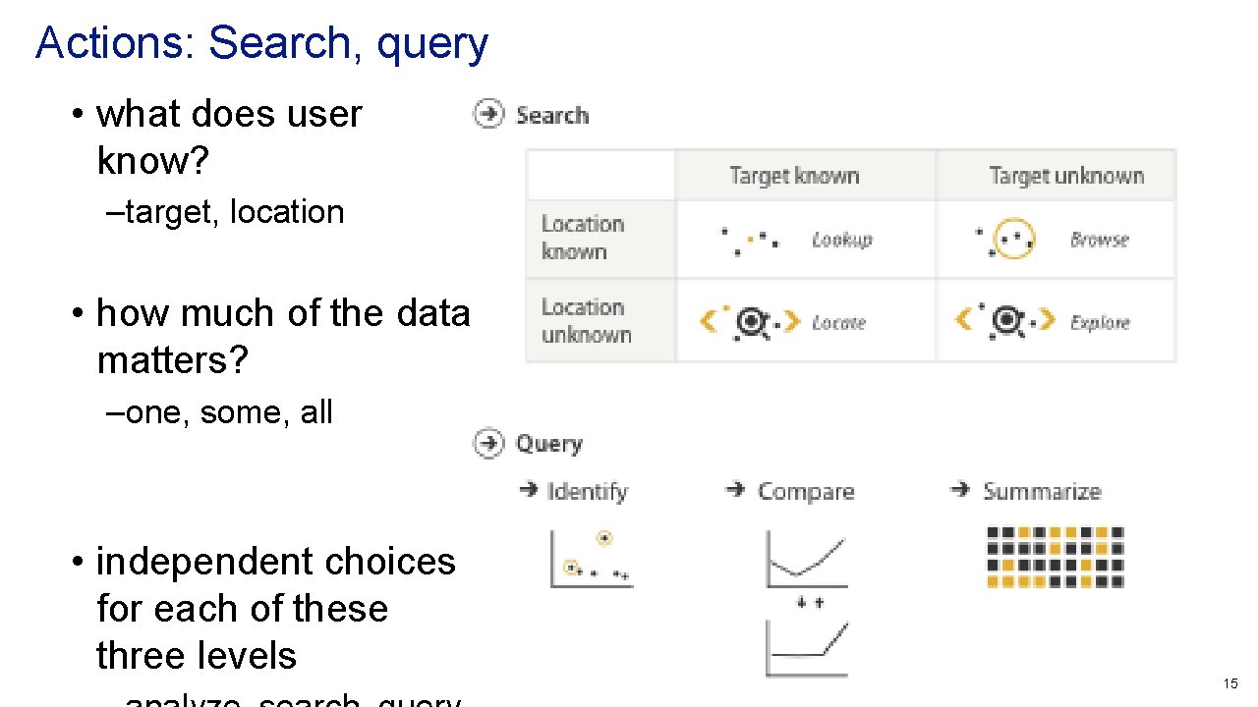
Task: Click the Target known column header
Action: [x=794, y=176]
